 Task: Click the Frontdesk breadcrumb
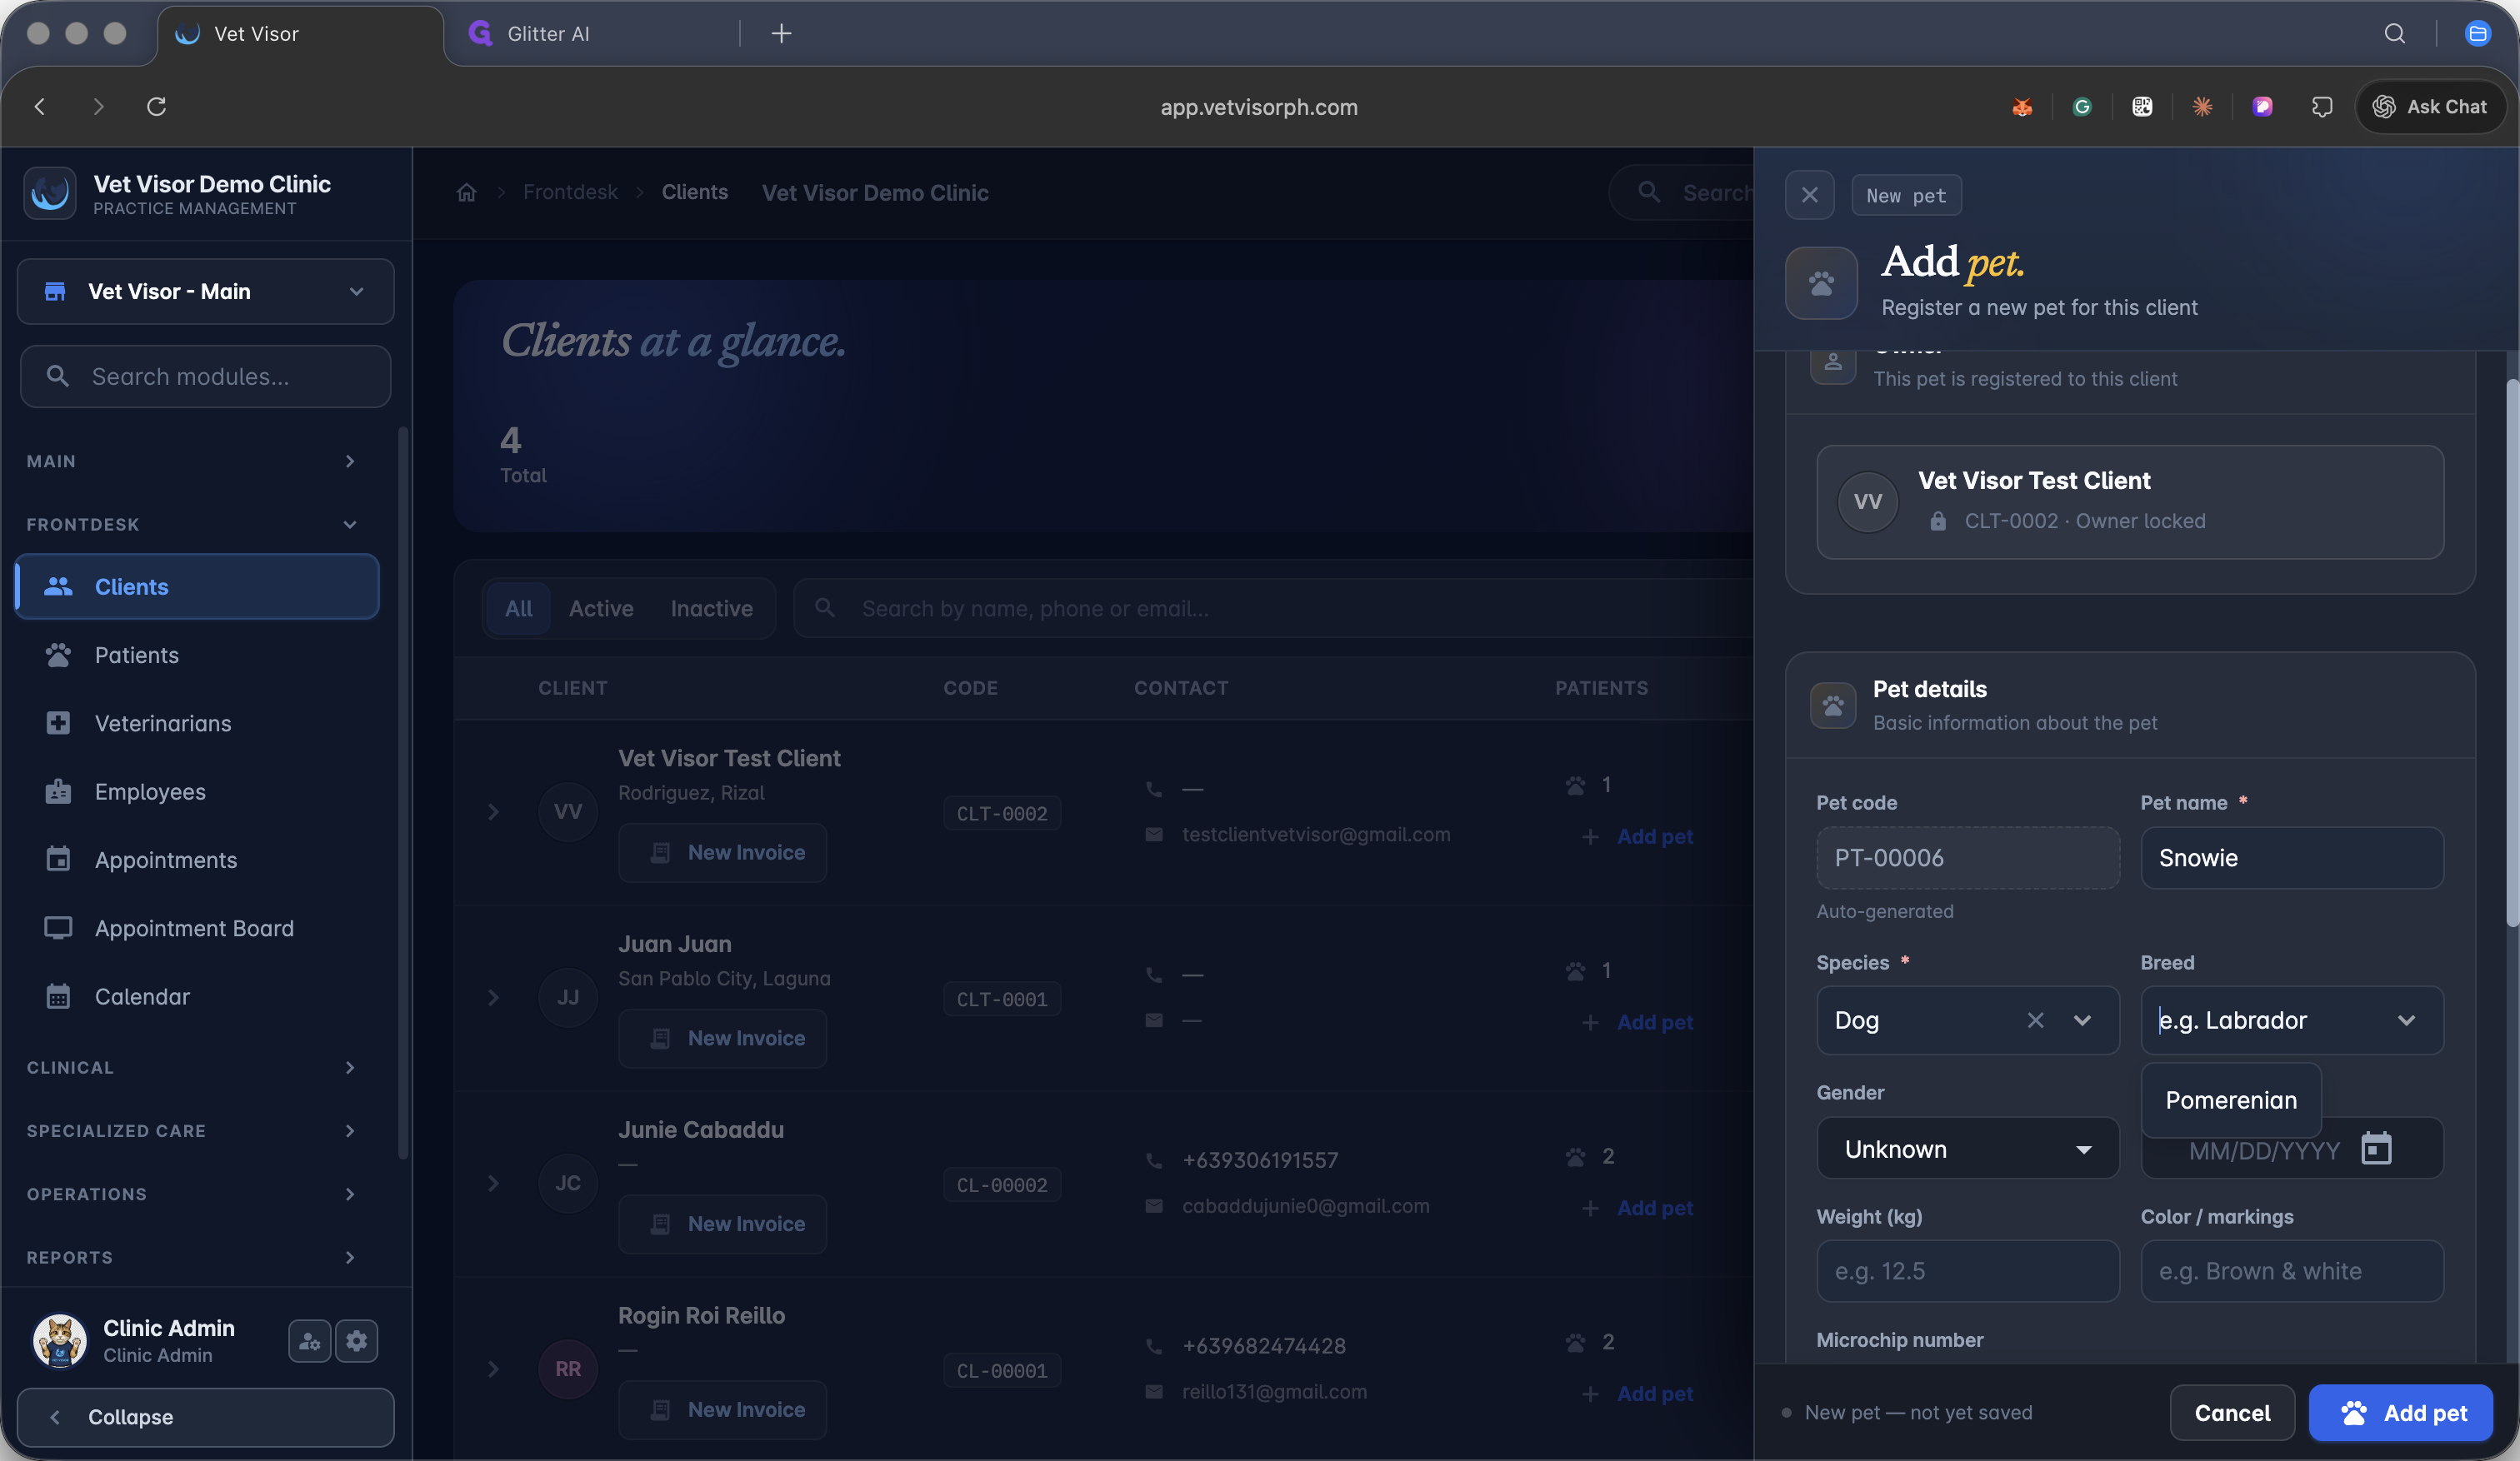[x=570, y=193]
